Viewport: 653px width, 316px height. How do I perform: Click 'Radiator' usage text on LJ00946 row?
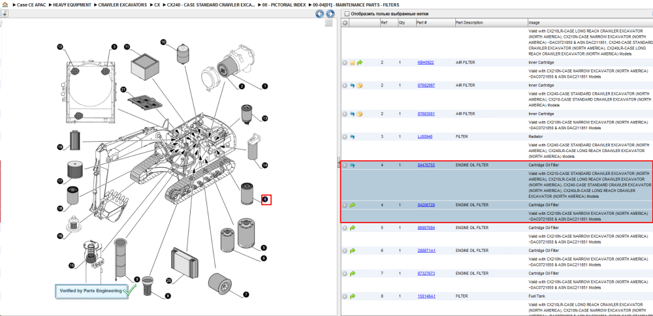[x=536, y=136]
